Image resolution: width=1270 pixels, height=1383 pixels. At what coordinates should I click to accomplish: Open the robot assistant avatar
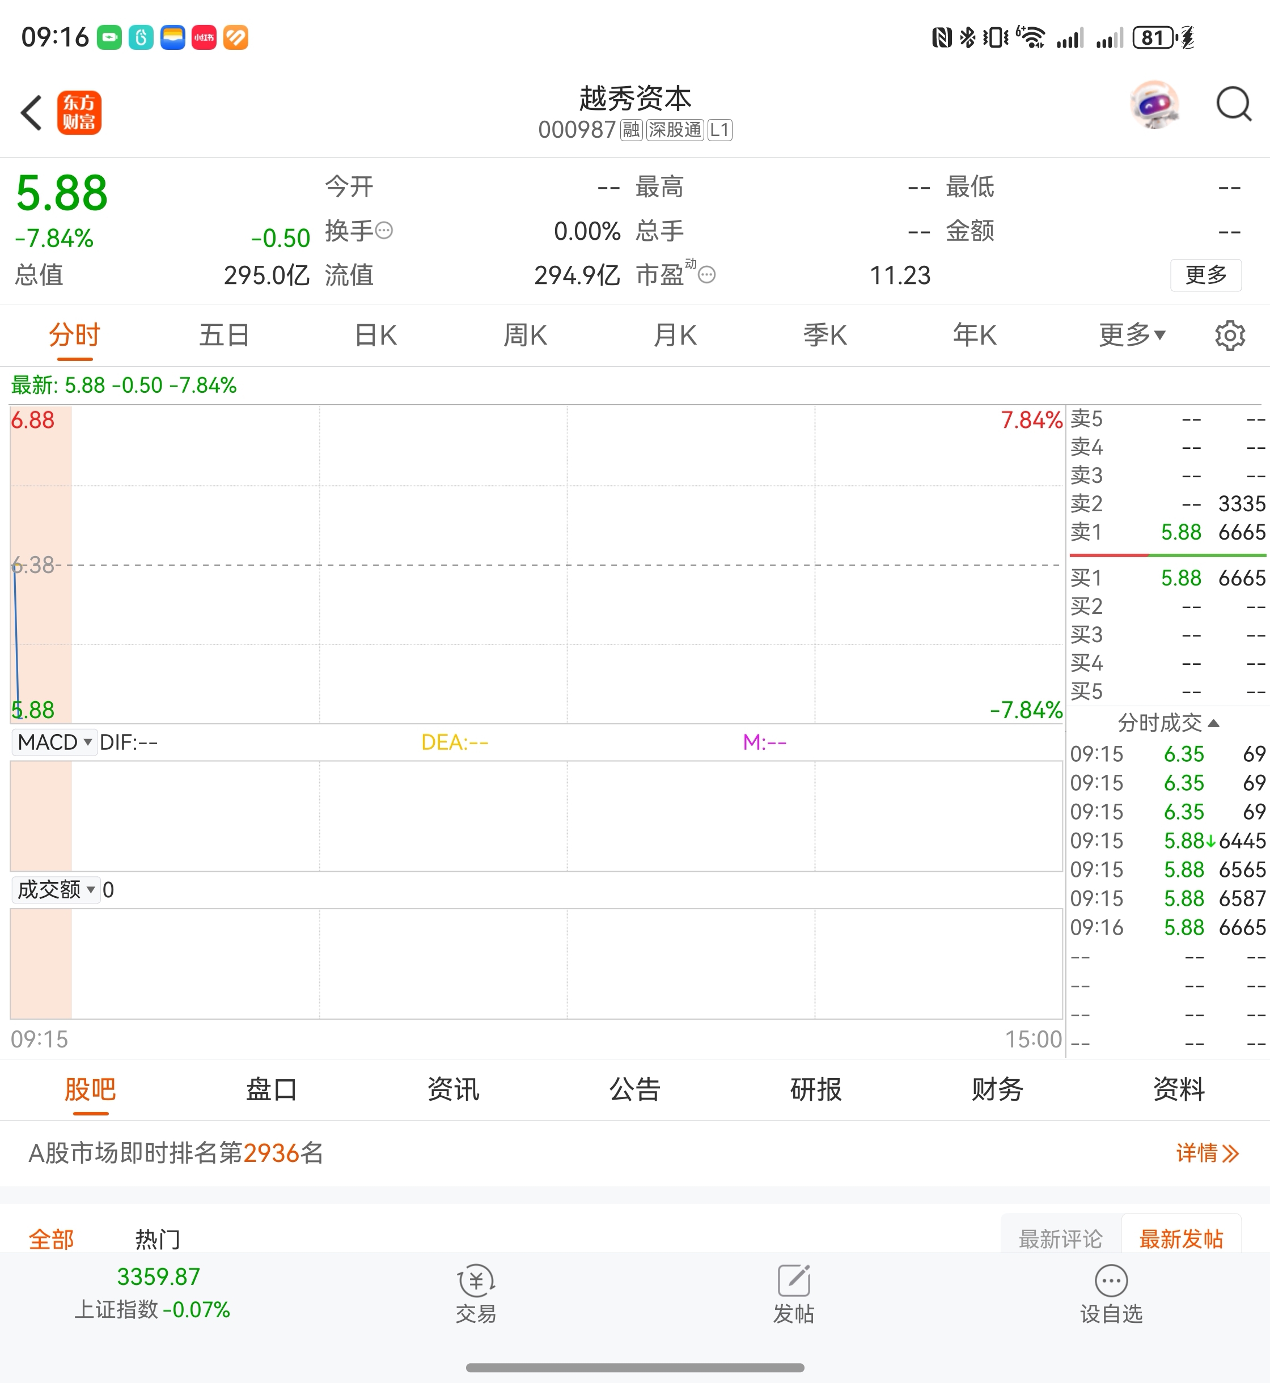pyautogui.click(x=1155, y=105)
